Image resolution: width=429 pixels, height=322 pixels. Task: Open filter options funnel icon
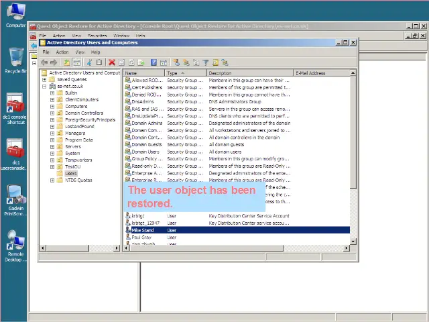[x=206, y=62]
